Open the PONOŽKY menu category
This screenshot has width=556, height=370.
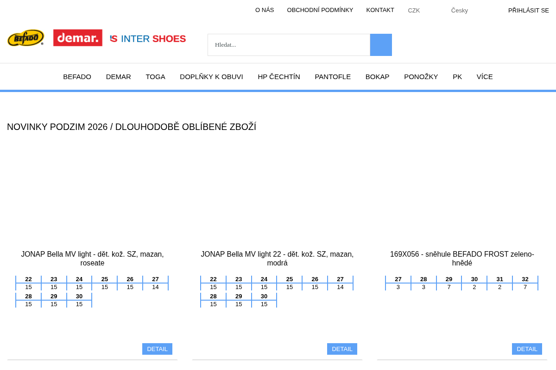(x=421, y=77)
